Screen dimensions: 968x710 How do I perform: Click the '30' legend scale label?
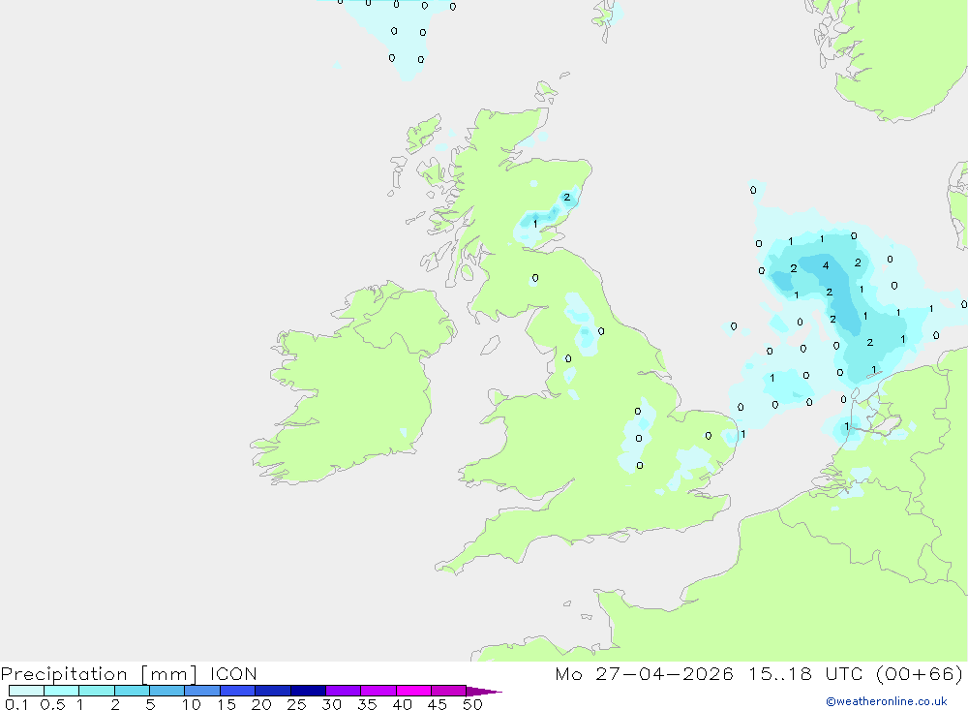click(x=332, y=704)
